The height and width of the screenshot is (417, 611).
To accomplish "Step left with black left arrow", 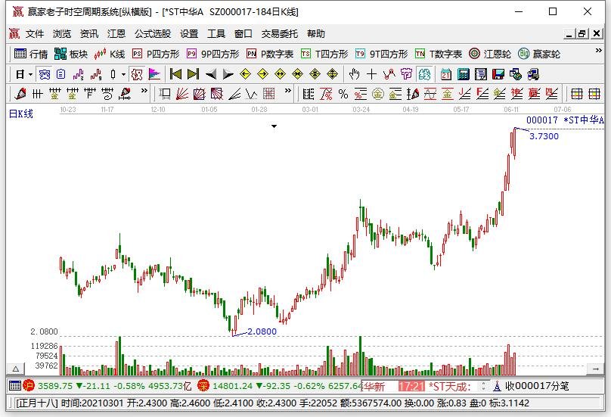I will click(x=211, y=74).
